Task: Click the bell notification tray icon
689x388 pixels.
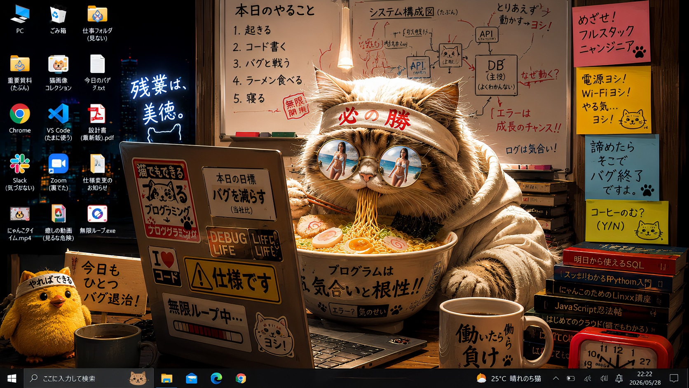Action: tap(619, 378)
